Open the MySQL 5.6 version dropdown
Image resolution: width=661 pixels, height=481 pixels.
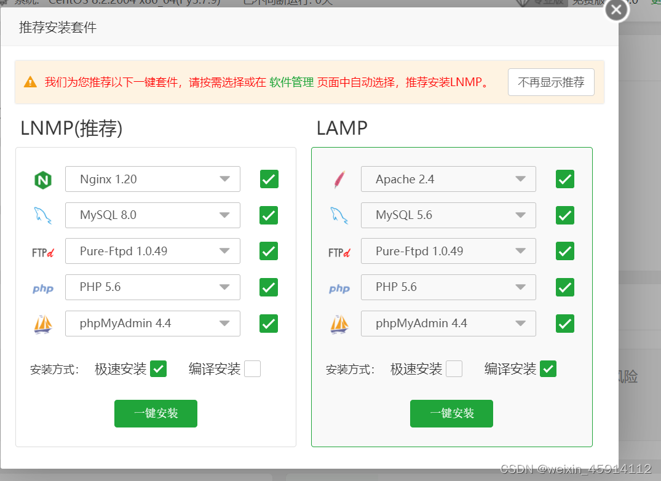point(448,215)
